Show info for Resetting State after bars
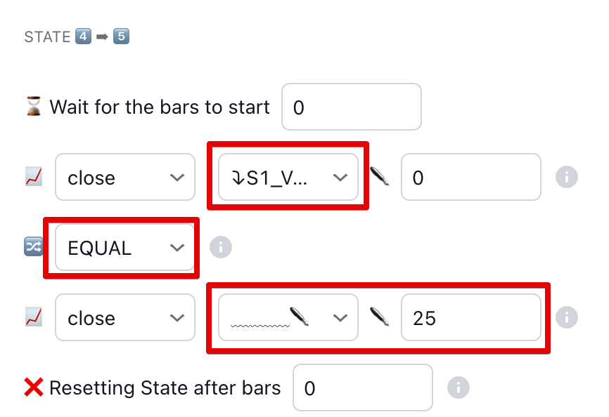The width and height of the screenshot is (609, 417). [x=458, y=388]
